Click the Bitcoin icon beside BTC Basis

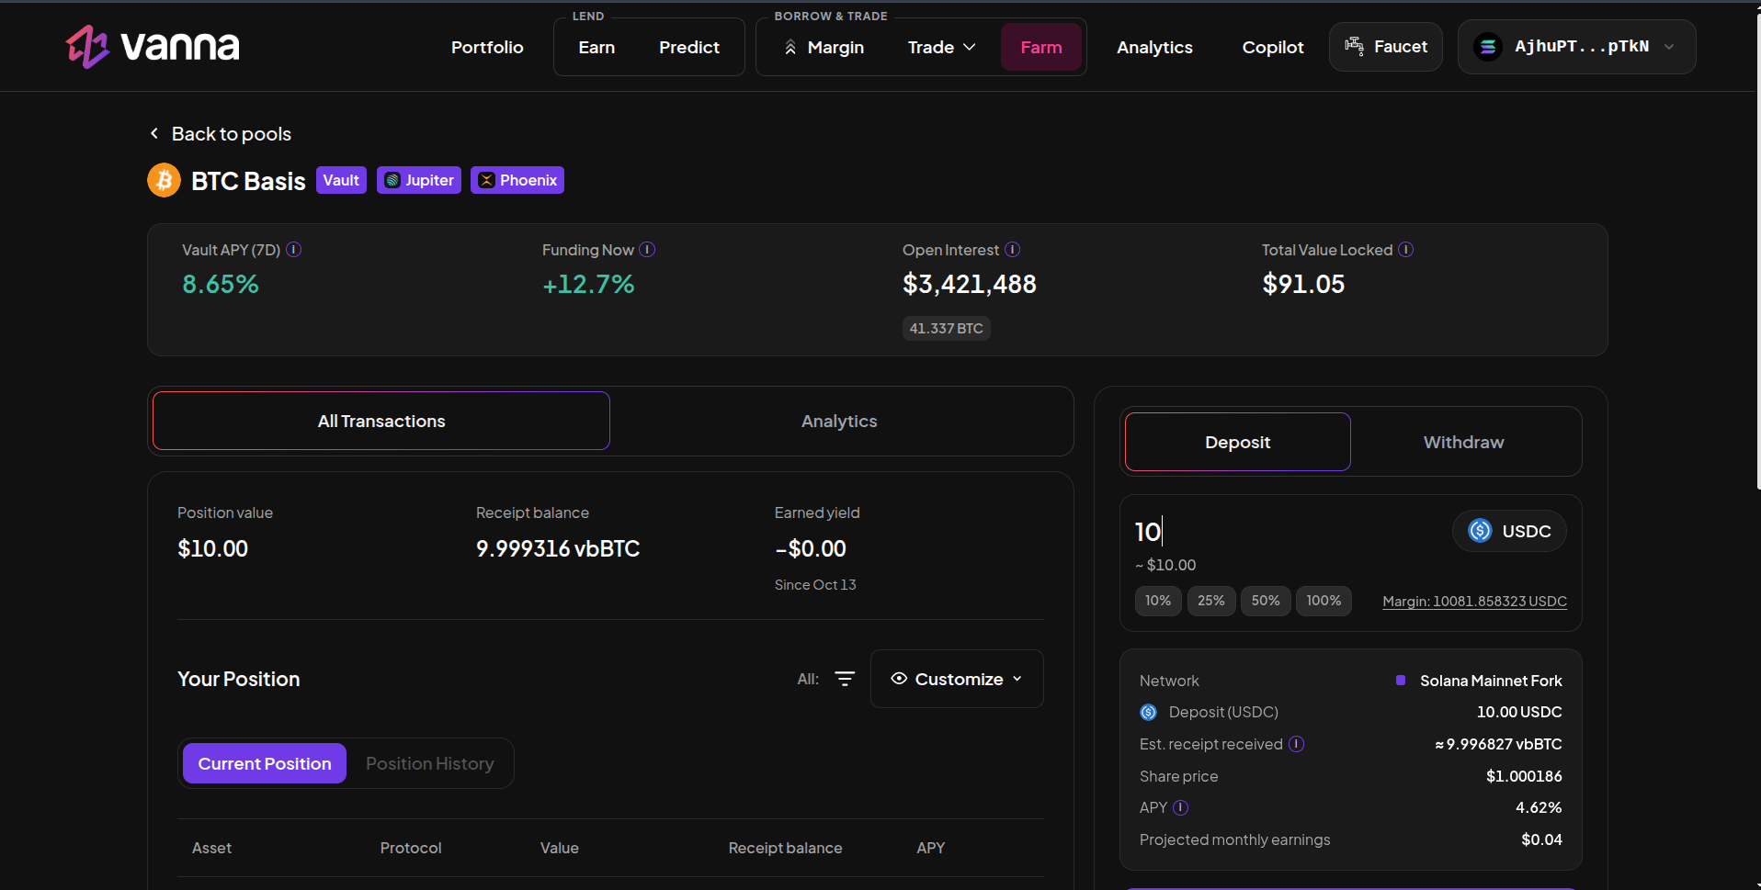click(164, 180)
